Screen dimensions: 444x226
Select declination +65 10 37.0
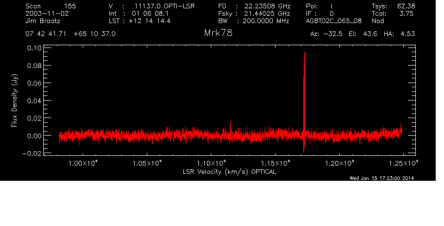pyautogui.click(x=95, y=34)
